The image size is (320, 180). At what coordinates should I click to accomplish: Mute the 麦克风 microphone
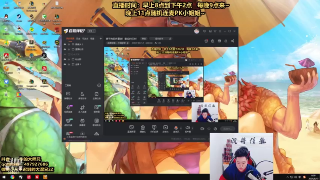click(x=176, y=129)
